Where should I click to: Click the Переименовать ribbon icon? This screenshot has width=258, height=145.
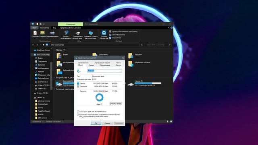click(x=52, y=34)
